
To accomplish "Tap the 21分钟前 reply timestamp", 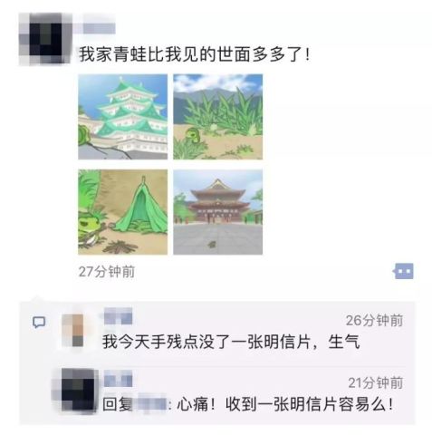I will [376, 382].
